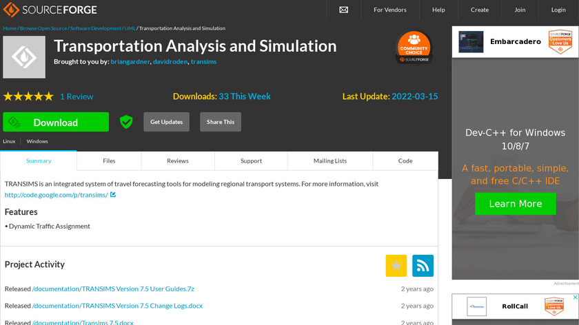
Task: Click Join in the header
Action: 520,10
